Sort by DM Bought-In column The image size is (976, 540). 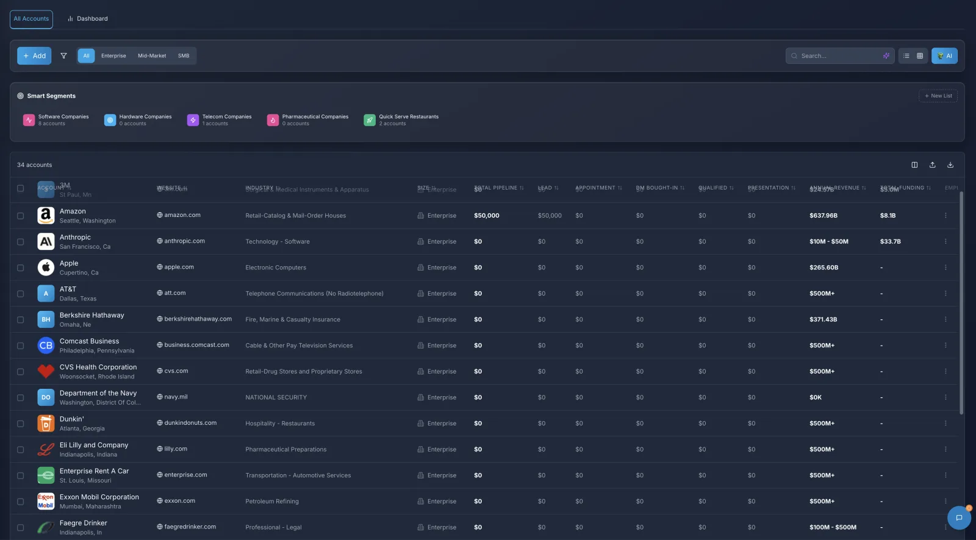click(660, 188)
